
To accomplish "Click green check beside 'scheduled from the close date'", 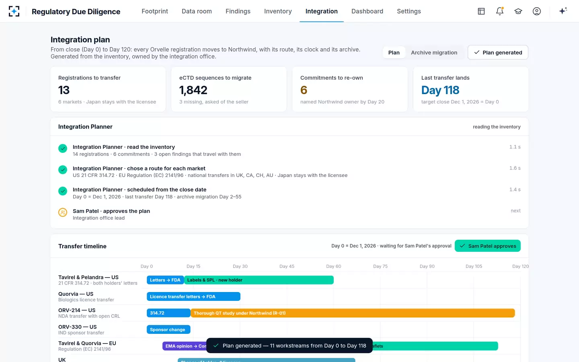I will tap(63, 191).
